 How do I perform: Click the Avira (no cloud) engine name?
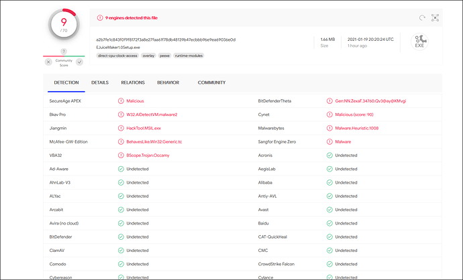click(64, 223)
